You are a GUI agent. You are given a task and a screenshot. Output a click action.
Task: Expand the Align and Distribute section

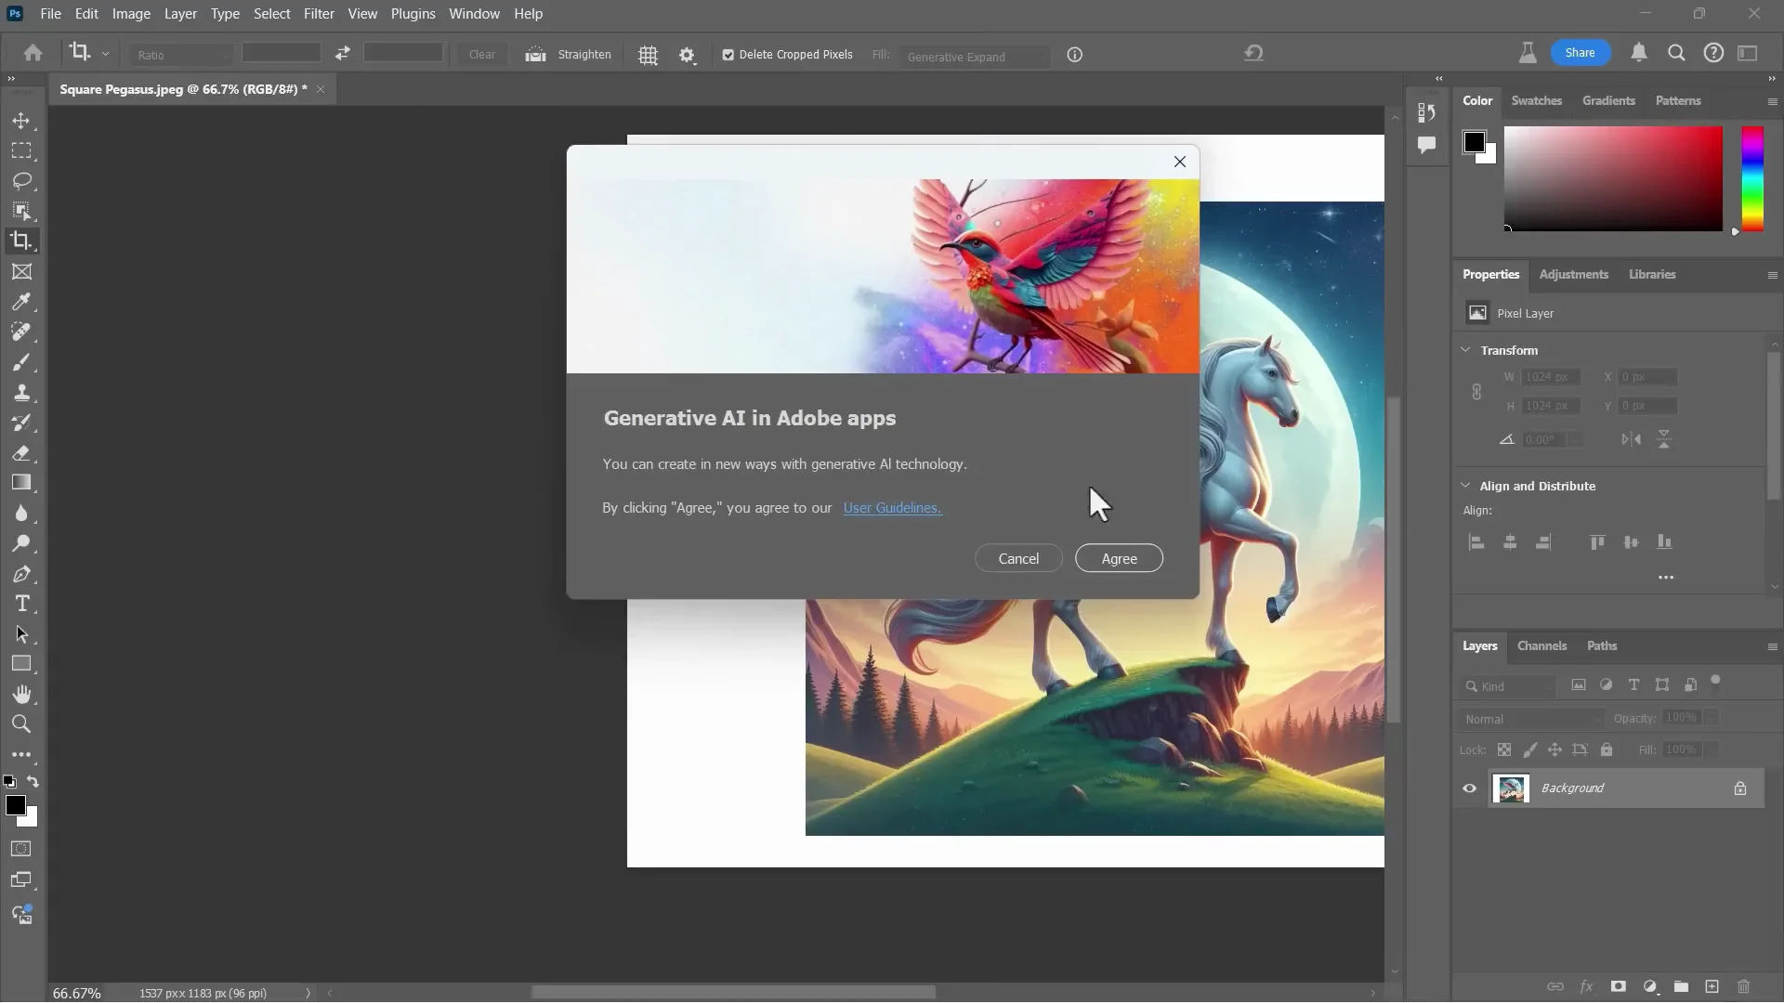1466,486
